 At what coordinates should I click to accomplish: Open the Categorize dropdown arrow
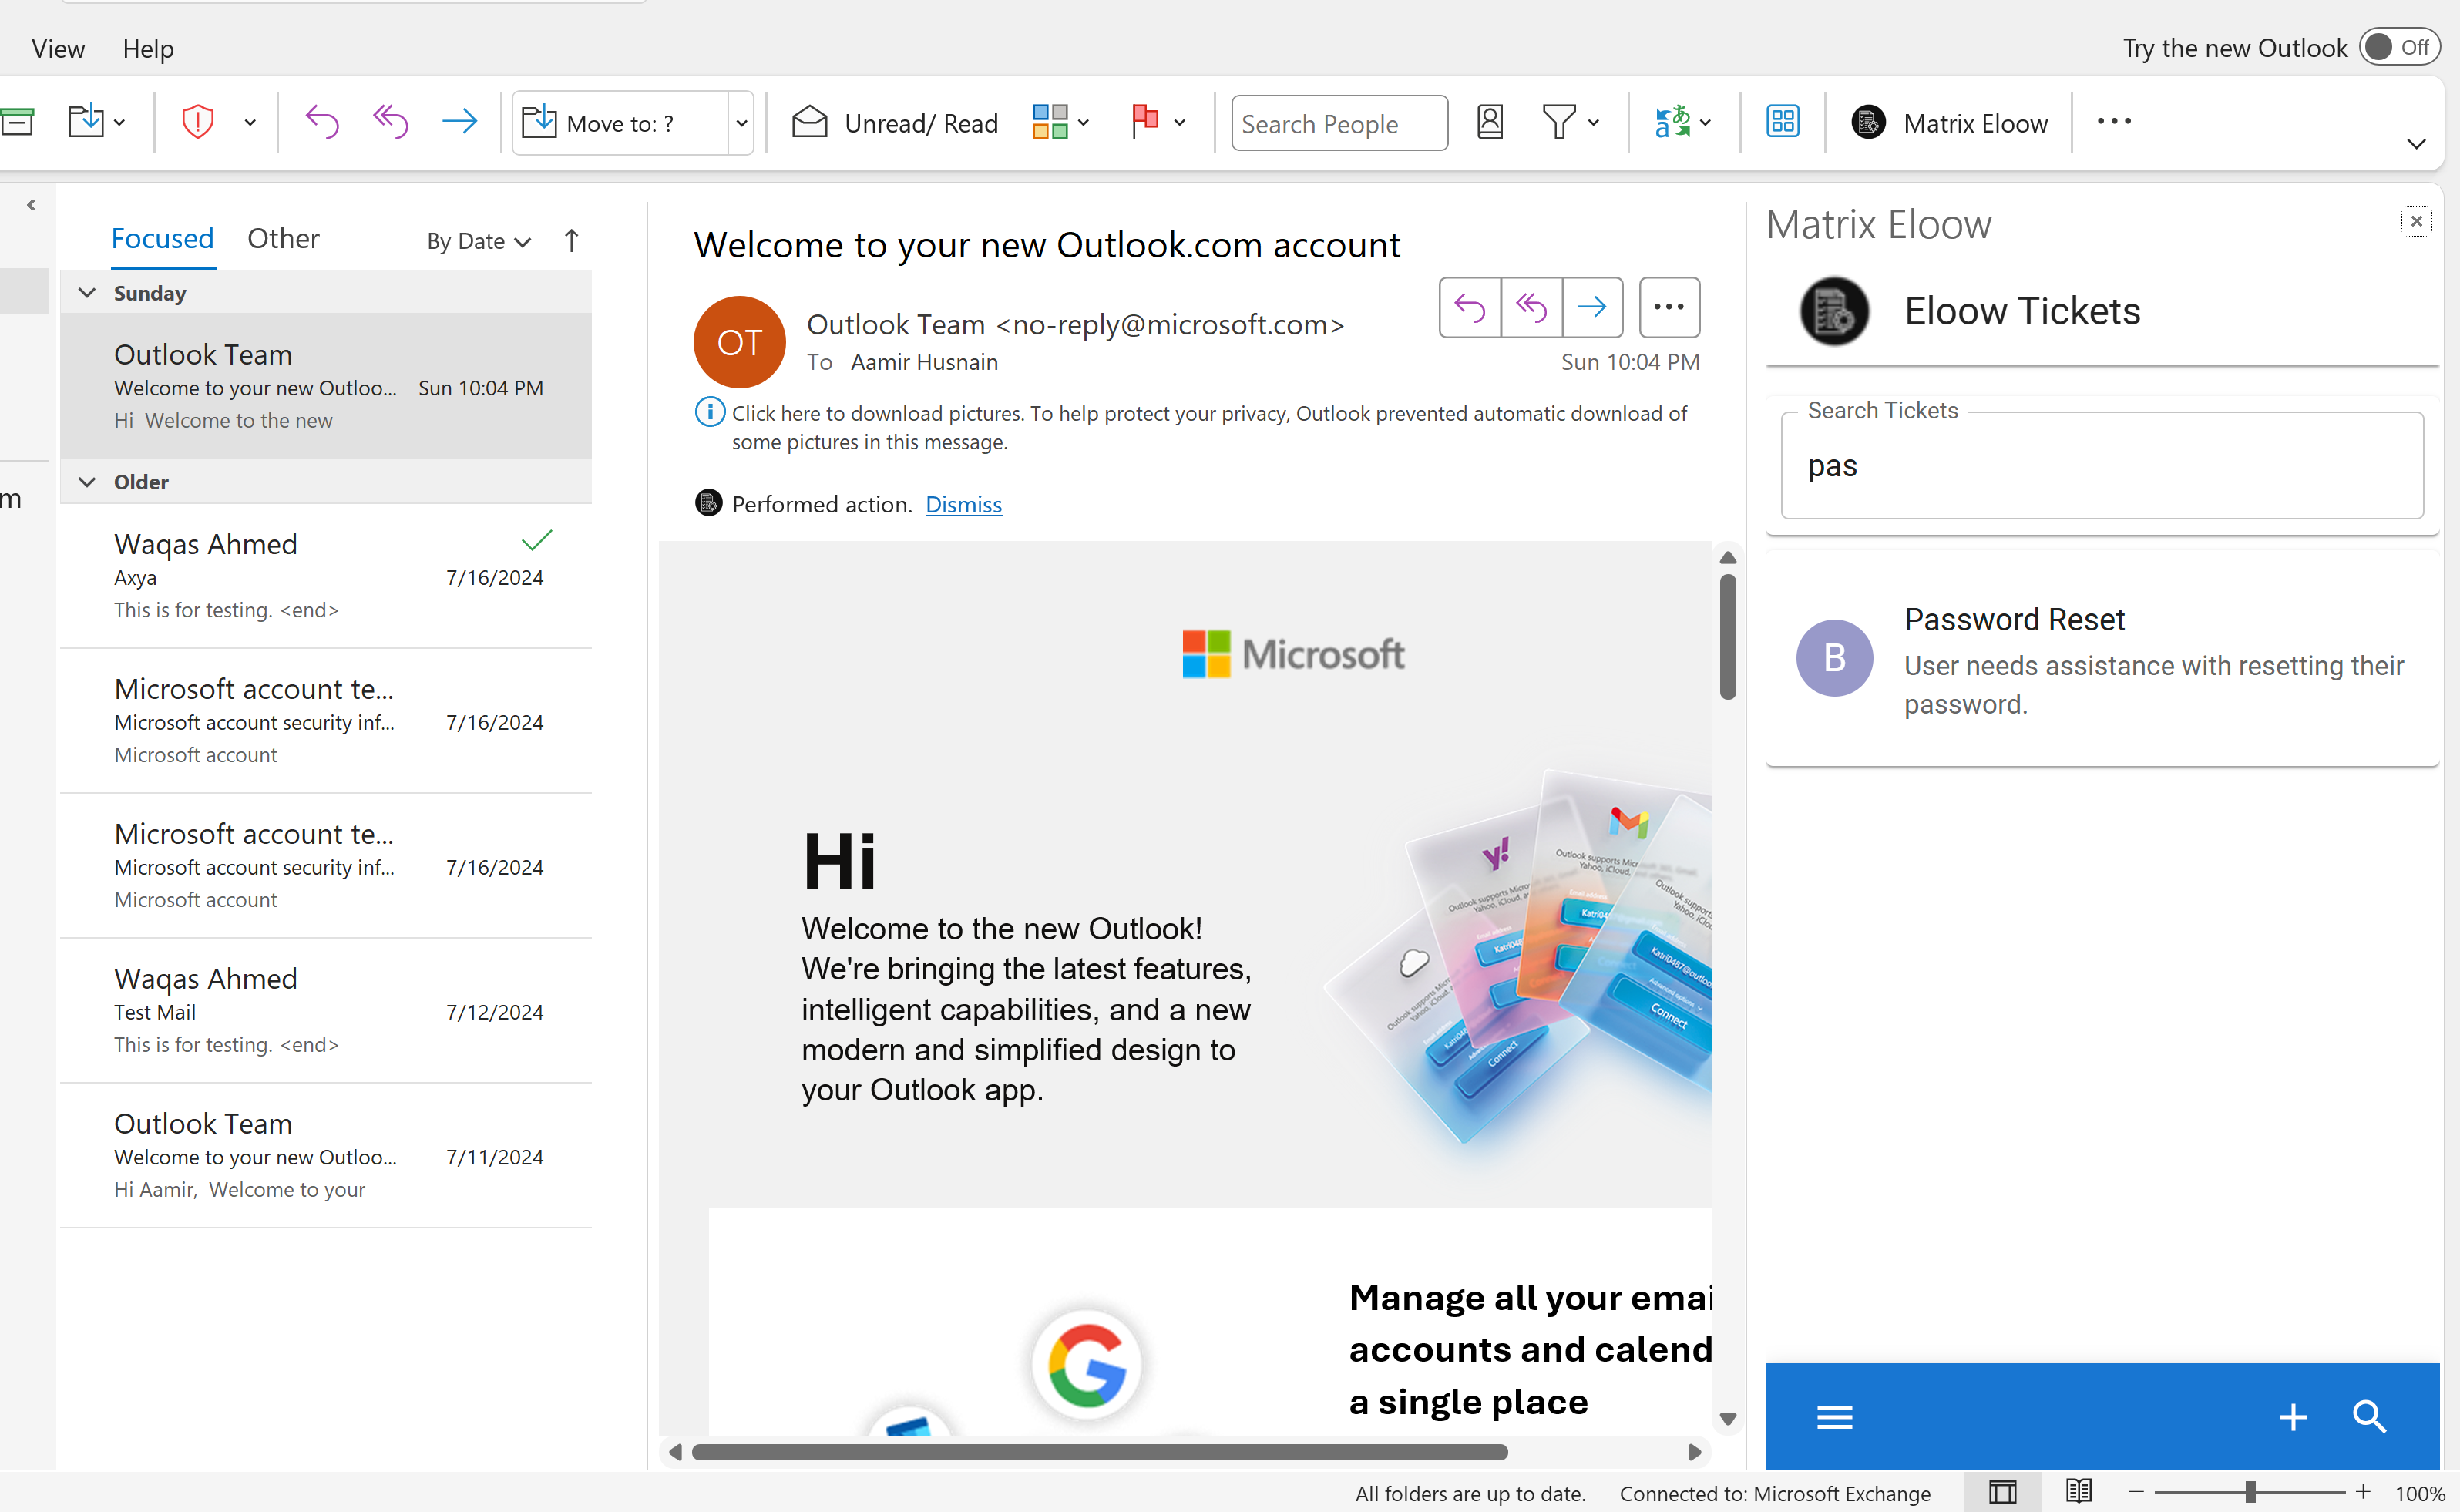[x=1083, y=122]
